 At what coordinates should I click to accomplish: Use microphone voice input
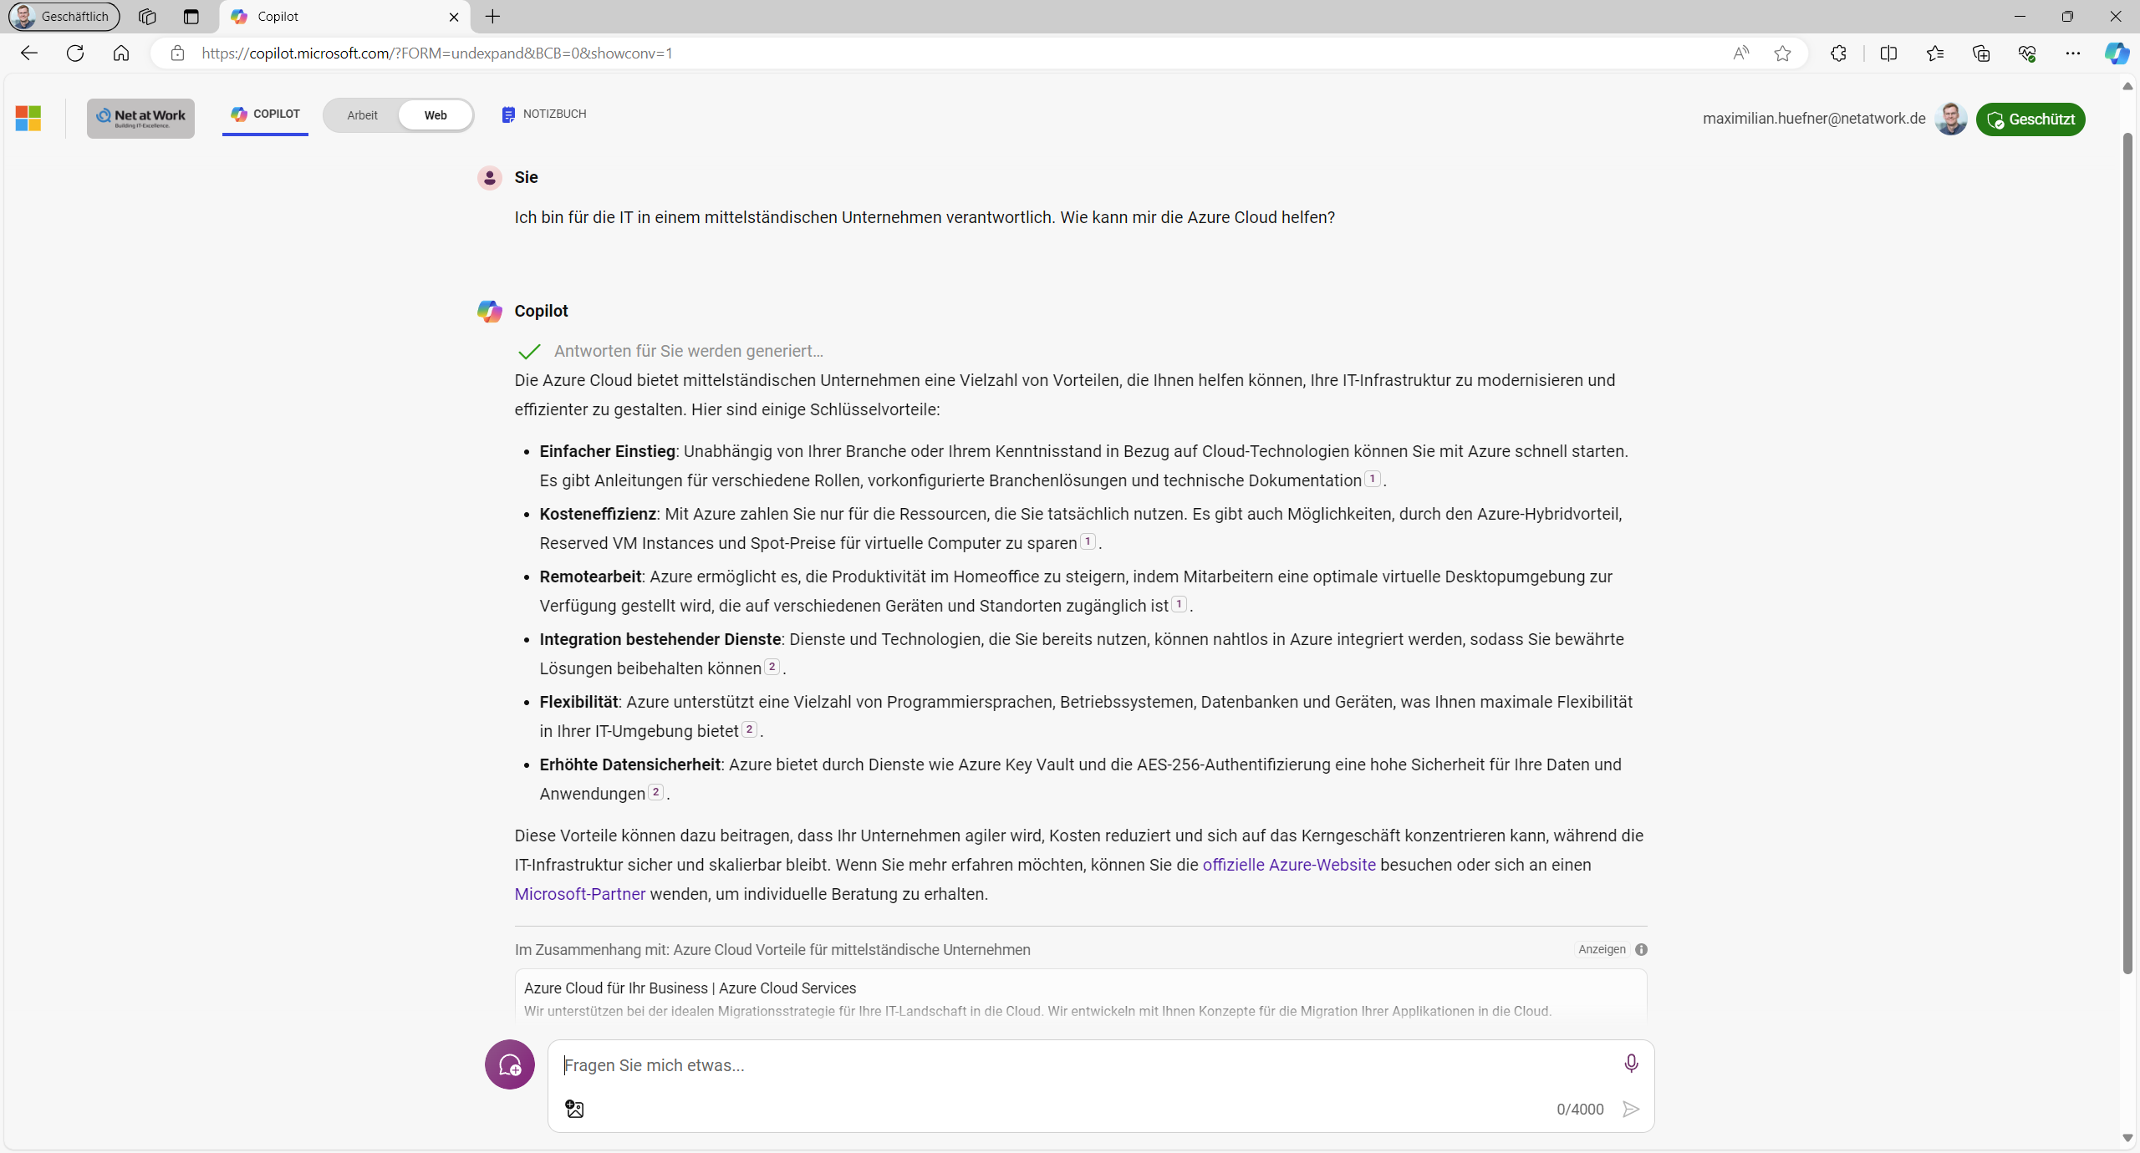(x=1631, y=1064)
